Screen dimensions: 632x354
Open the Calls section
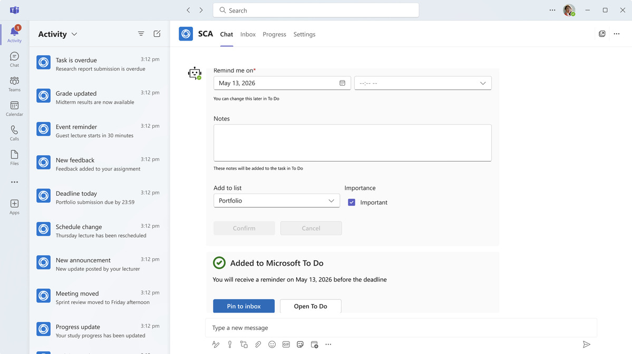click(x=15, y=133)
